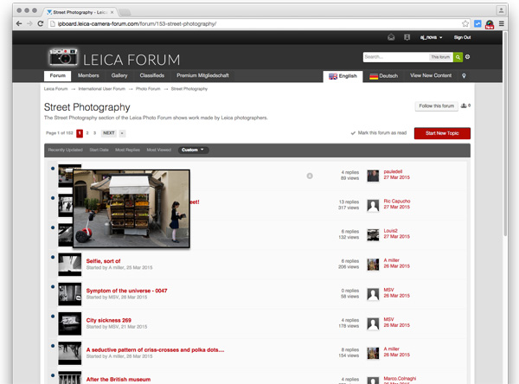Click the location pin icon in navbar
This screenshot has height=384, width=519.
[464, 76]
